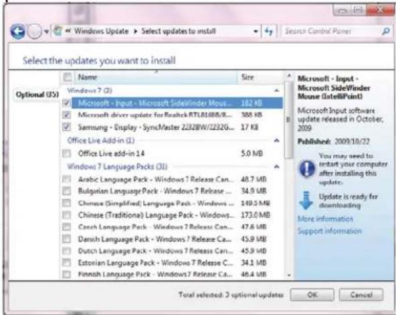The width and height of the screenshot is (396, 315).
Task: Check the Finnish Language Pack box
Action: 67,274
